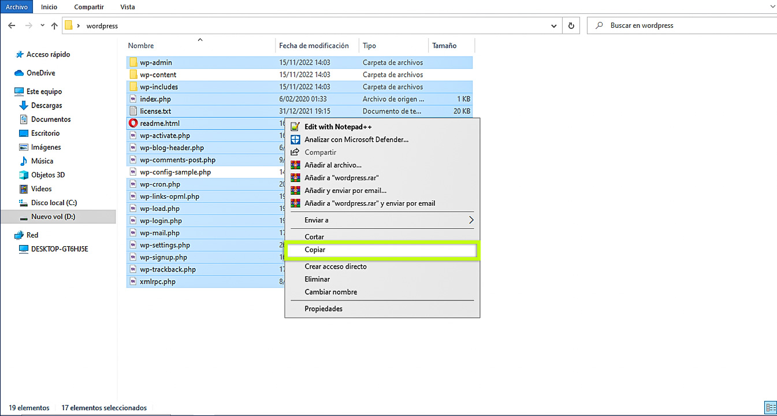Open Imágenes in sidebar
Screen dimensions: 777x416
(x=46, y=147)
